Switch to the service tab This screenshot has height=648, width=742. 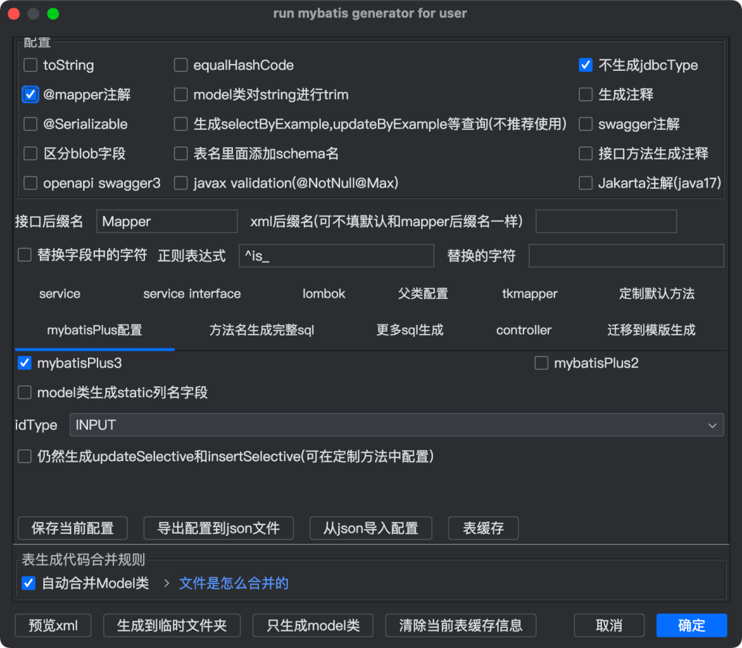[x=60, y=293]
